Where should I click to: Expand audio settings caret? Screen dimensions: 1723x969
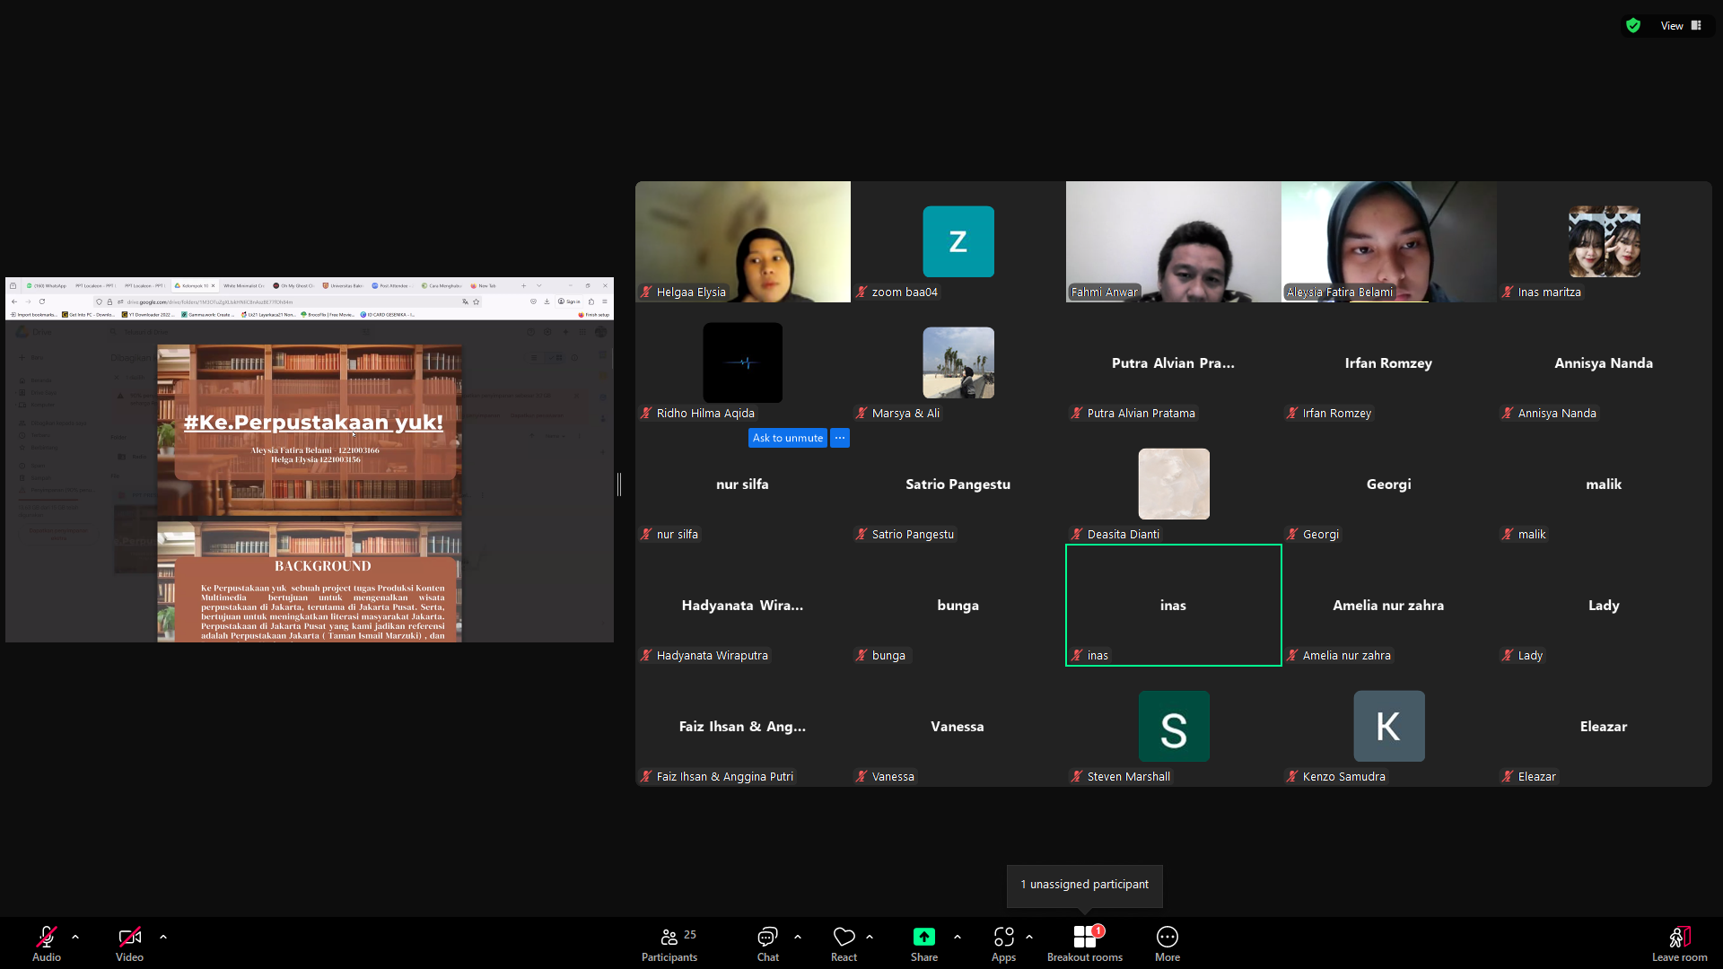(x=75, y=937)
